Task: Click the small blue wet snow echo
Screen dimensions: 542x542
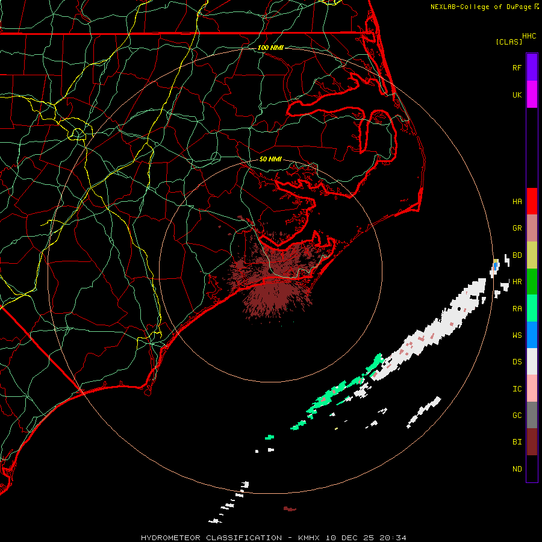Action: pyautogui.click(x=496, y=266)
